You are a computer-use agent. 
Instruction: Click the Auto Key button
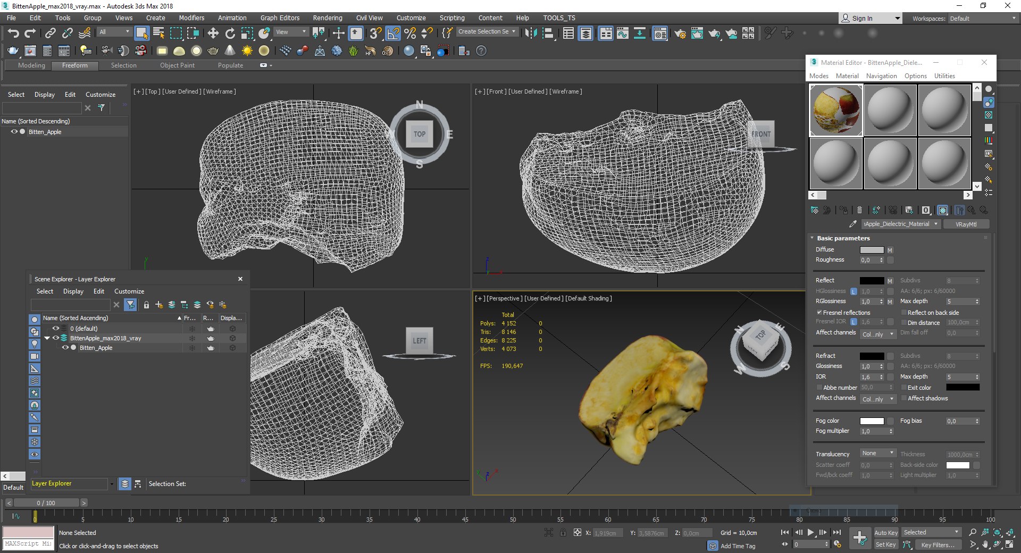[x=886, y=532]
